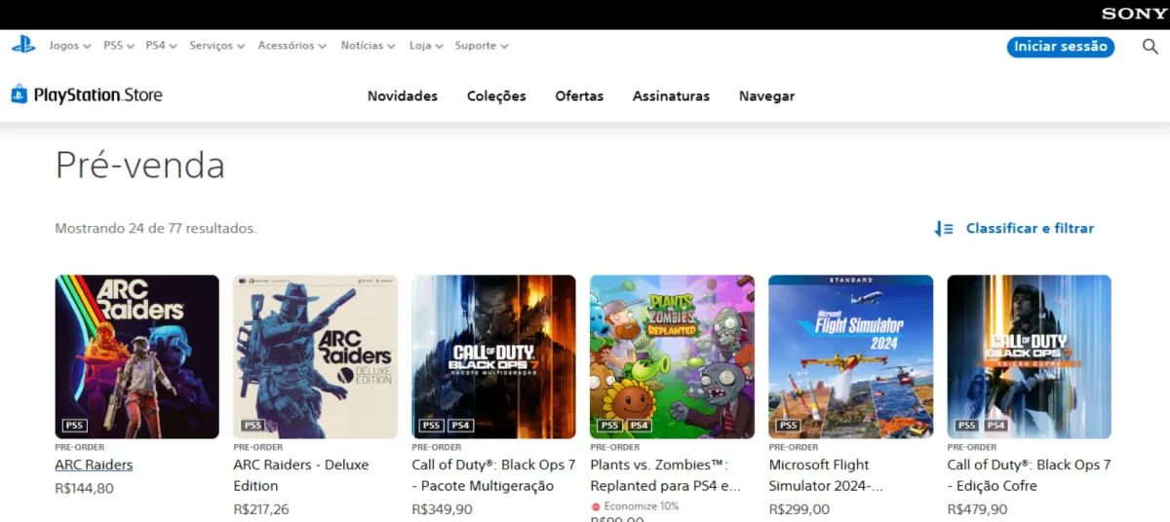
Task: Open the Serviços dropdown
Action: coord(216,46)
